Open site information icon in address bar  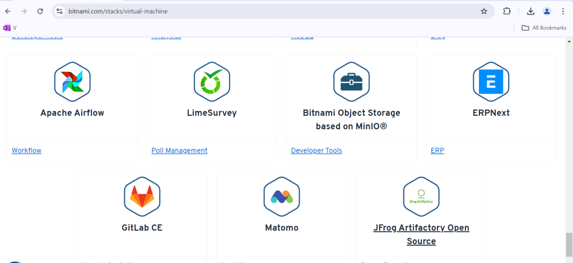59,11
